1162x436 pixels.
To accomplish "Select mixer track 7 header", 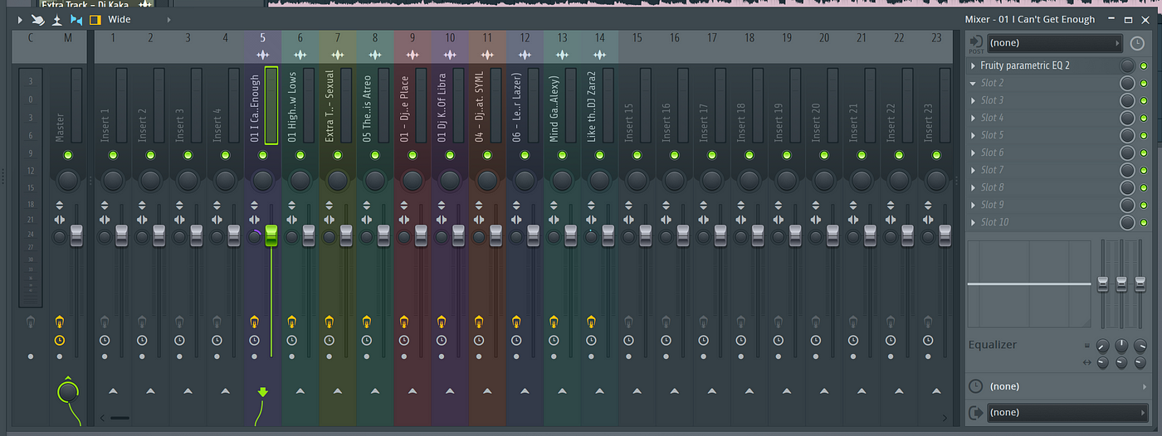I will click(338, 37).
